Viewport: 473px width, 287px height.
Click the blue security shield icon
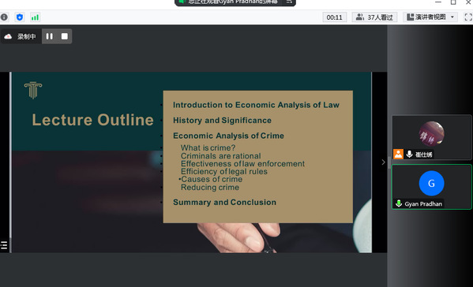click(20, 17)
